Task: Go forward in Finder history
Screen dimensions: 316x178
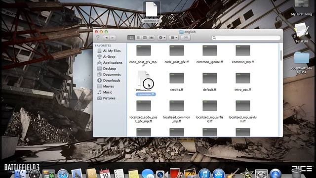Action: coord(113,38)
